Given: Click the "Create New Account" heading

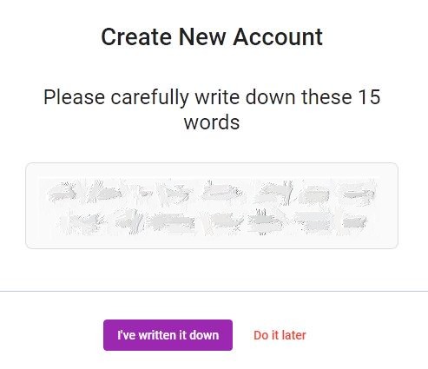Looking at the screenshot, I should coord(212,36).
